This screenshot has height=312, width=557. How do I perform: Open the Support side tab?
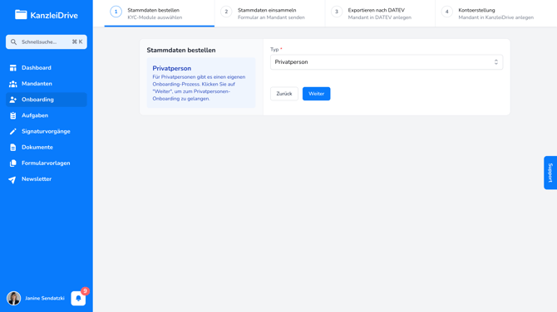tap(550, 173)
